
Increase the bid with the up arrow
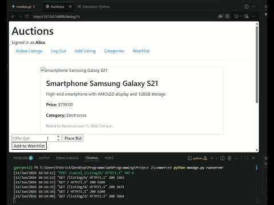click(59, 137)
